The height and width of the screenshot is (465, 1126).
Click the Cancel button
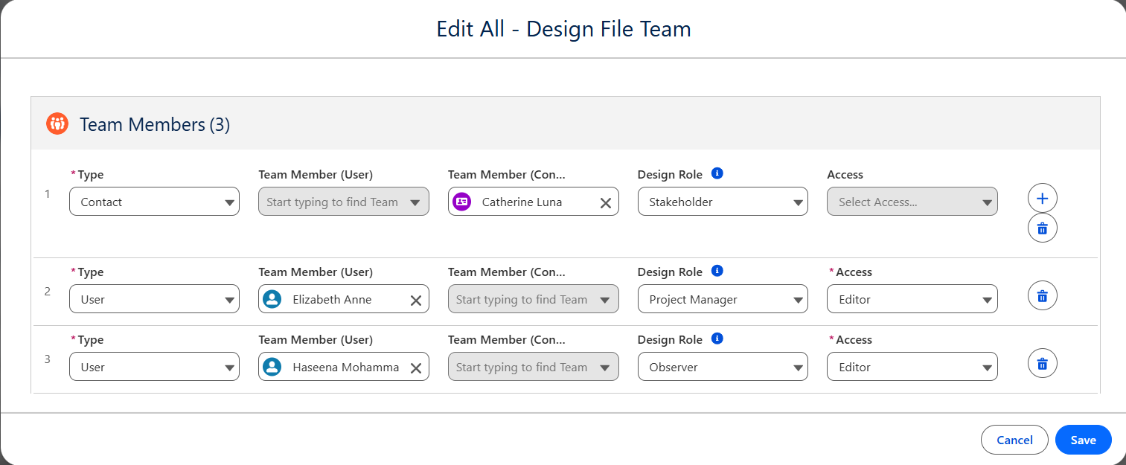pos(1014,440)
